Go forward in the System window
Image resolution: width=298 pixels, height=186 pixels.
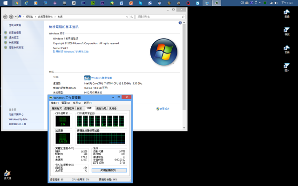tap(11, 17)
